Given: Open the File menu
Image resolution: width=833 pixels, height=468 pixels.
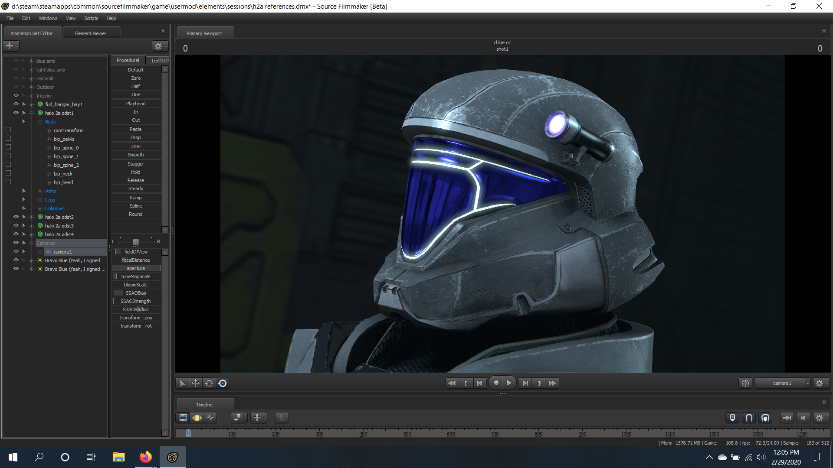Looking at the screenshot, I should point(10,18).
